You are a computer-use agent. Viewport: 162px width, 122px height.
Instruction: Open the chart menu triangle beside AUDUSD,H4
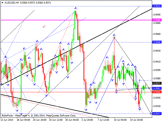pos(2,3)
